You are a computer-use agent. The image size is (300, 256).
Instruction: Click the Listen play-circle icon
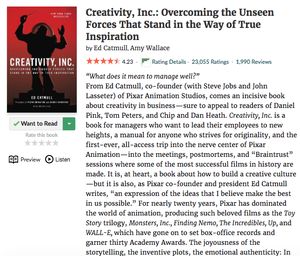point(49,160)
